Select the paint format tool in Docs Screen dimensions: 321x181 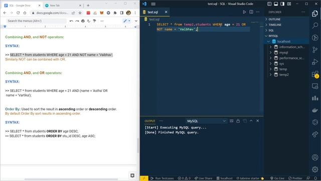(95, 21)
